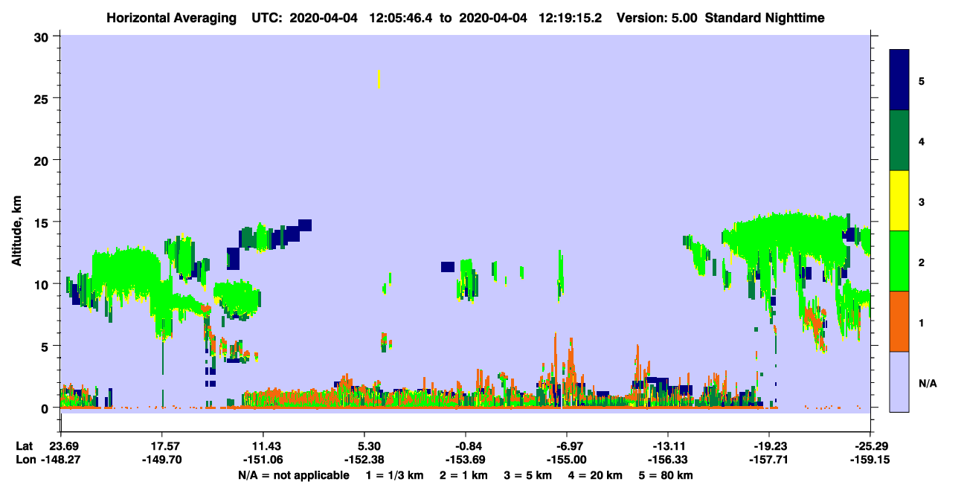Click the longitude value -155.00
This screenshot has width=967, height=496.
point(567,460)
